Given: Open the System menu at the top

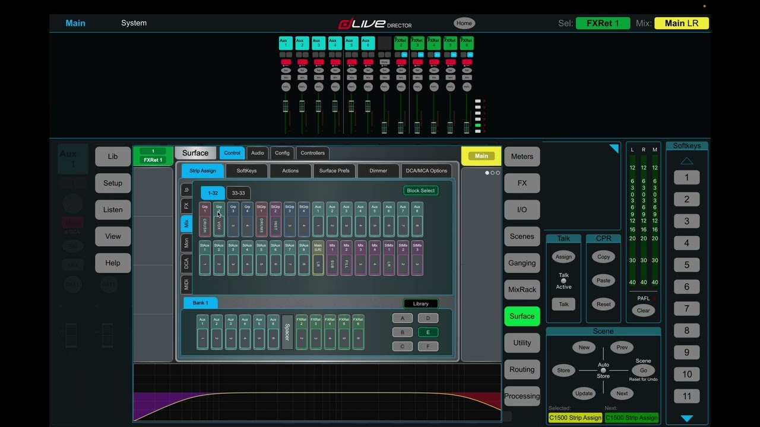Looking at the screenshot, I should (x=134, y=23).
